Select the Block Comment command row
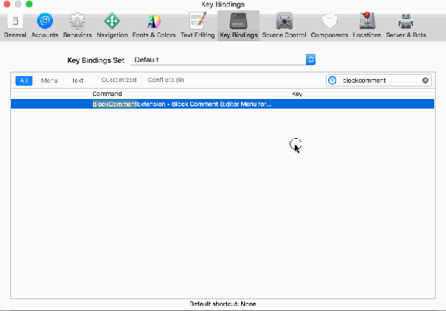446x311 pixels. (223, 104)
